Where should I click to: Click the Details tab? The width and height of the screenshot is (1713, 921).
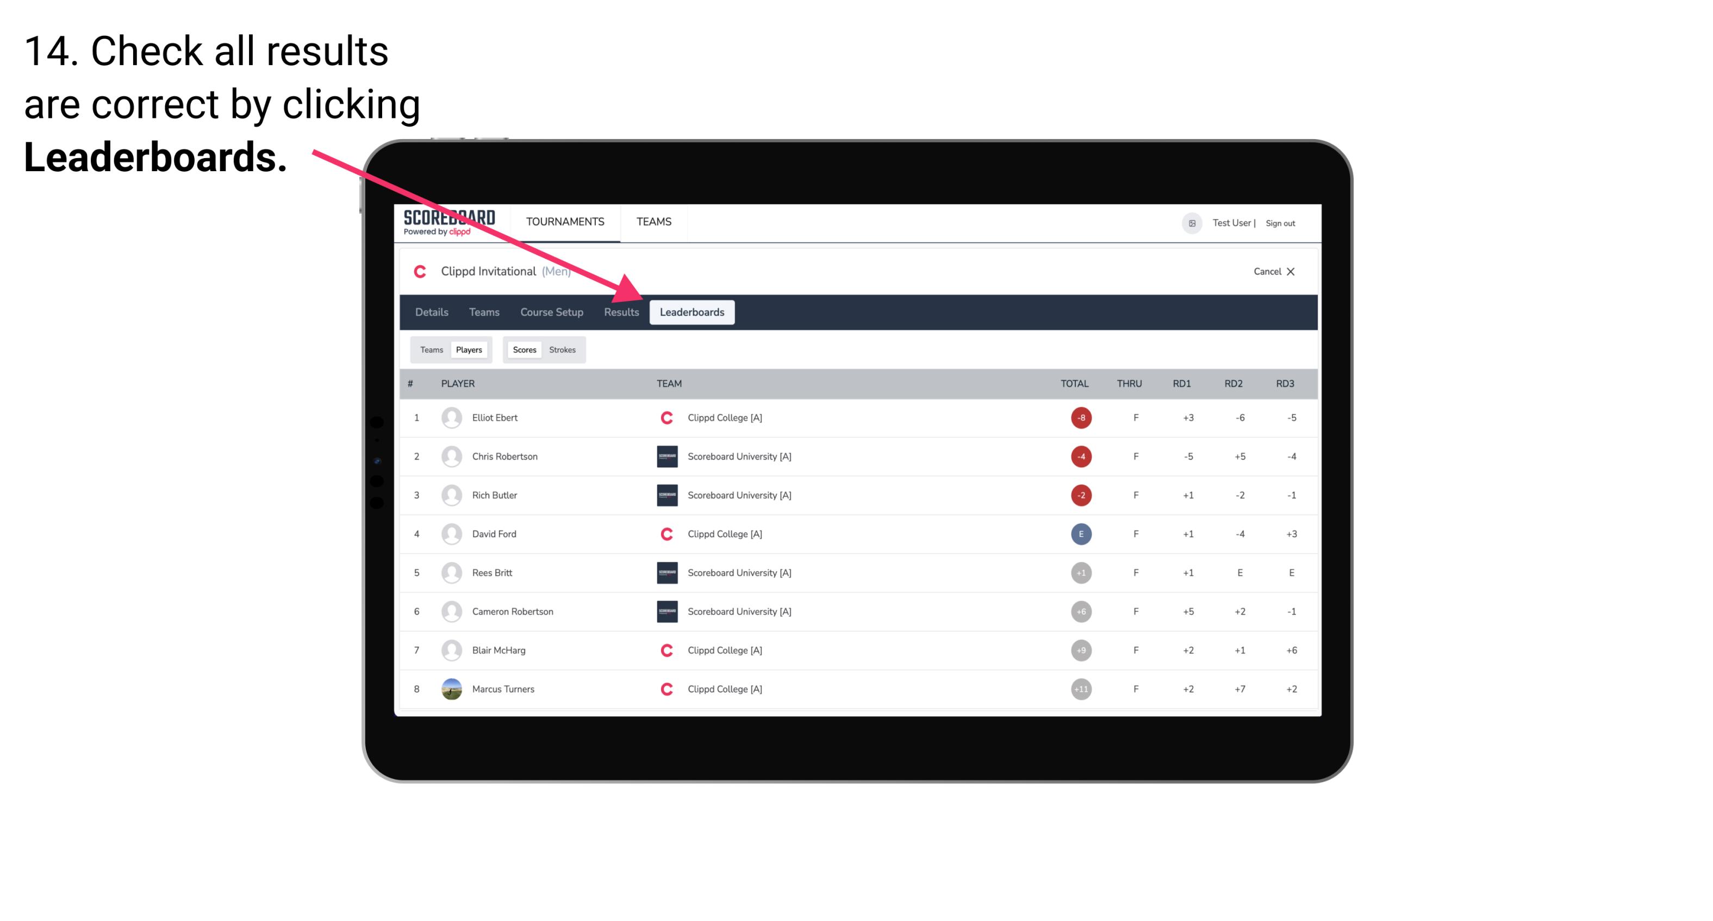(x=431, y=312)
